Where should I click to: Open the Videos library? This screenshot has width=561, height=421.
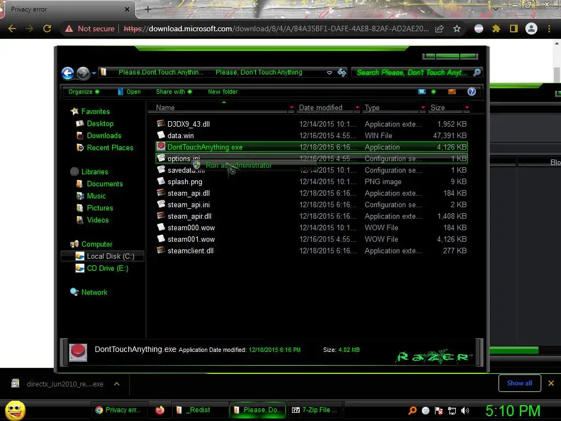click(x=98, y=220)
